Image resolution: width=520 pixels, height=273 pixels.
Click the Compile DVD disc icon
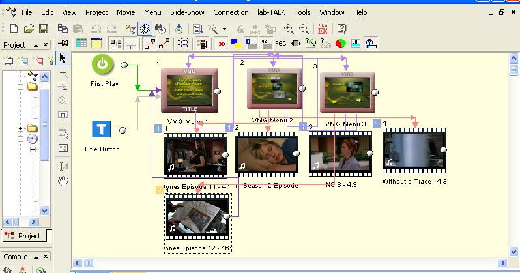(179, 29)
